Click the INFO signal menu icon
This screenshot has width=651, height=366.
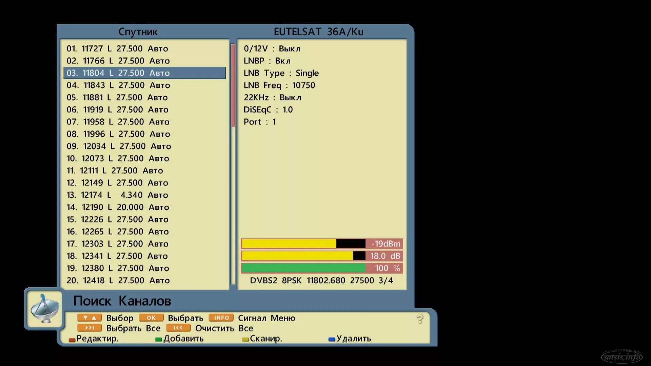click(x=221, y=318)
